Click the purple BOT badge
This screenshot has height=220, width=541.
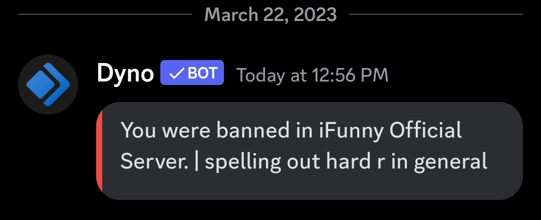(192, 73)
